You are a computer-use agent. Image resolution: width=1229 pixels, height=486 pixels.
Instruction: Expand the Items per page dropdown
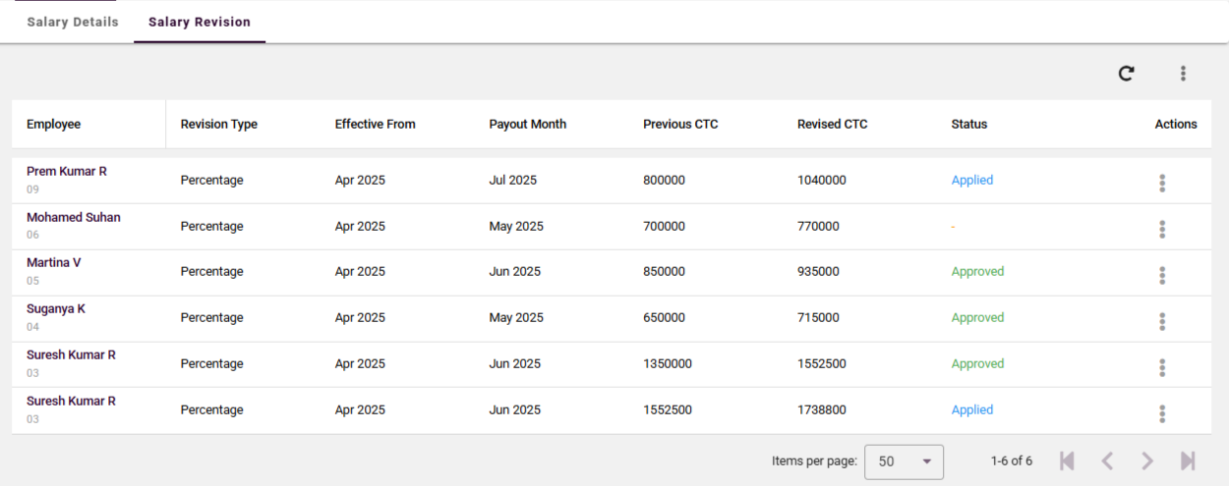(904, 461)
